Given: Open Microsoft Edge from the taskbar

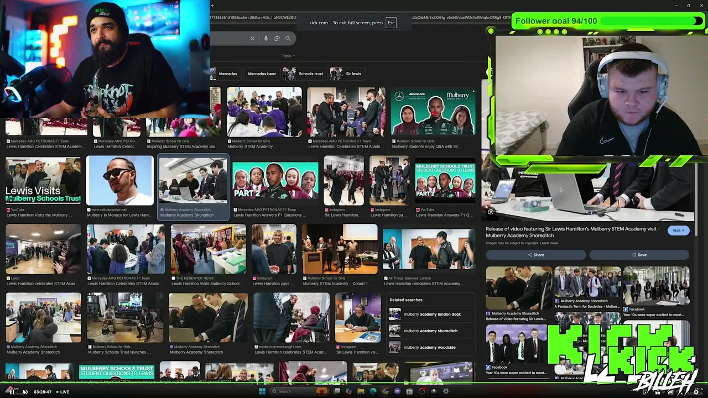Looking at the screenshot, I should point(373,391).
